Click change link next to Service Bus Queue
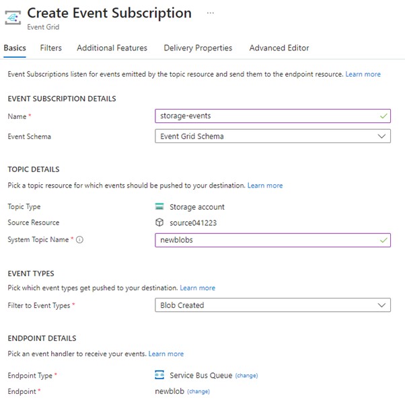 [x=246, y=376]
